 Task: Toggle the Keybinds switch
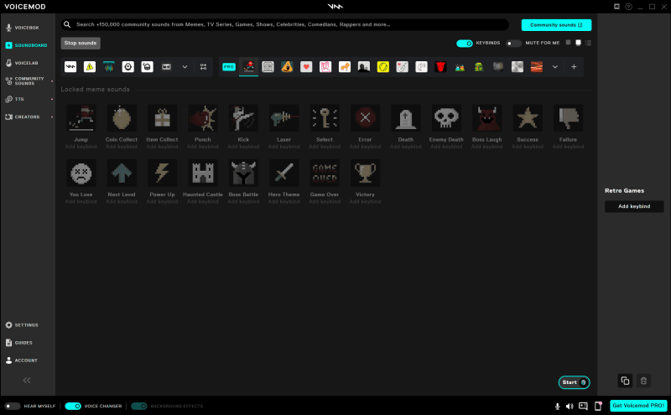pyautogui.click(x=465, y=44)
